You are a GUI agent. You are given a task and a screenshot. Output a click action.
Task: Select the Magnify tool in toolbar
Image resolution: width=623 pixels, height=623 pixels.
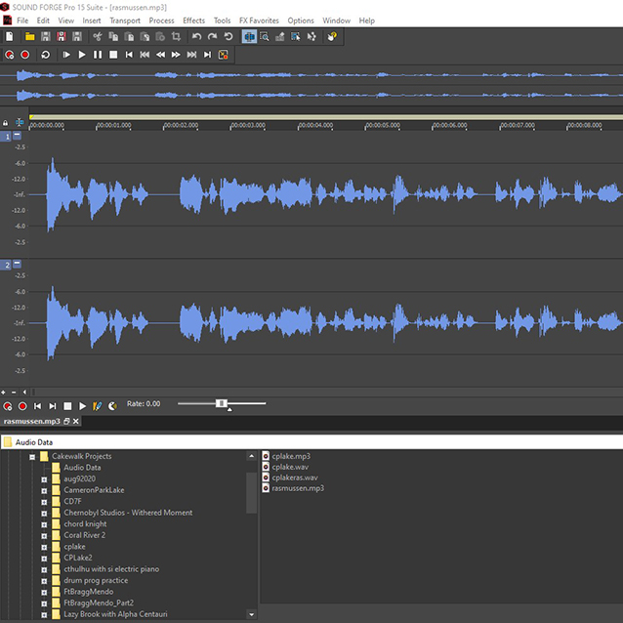point(266,37)
